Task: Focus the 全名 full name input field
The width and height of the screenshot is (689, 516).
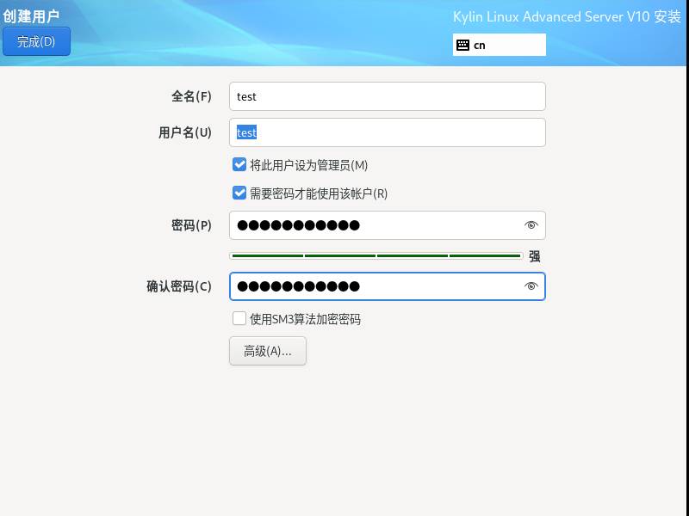Action: [x=387, y=96]
